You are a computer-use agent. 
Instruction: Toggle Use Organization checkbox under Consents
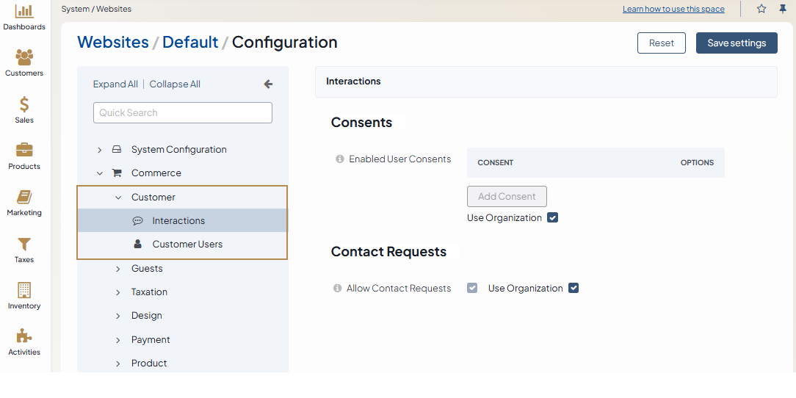tap(553, 218)
